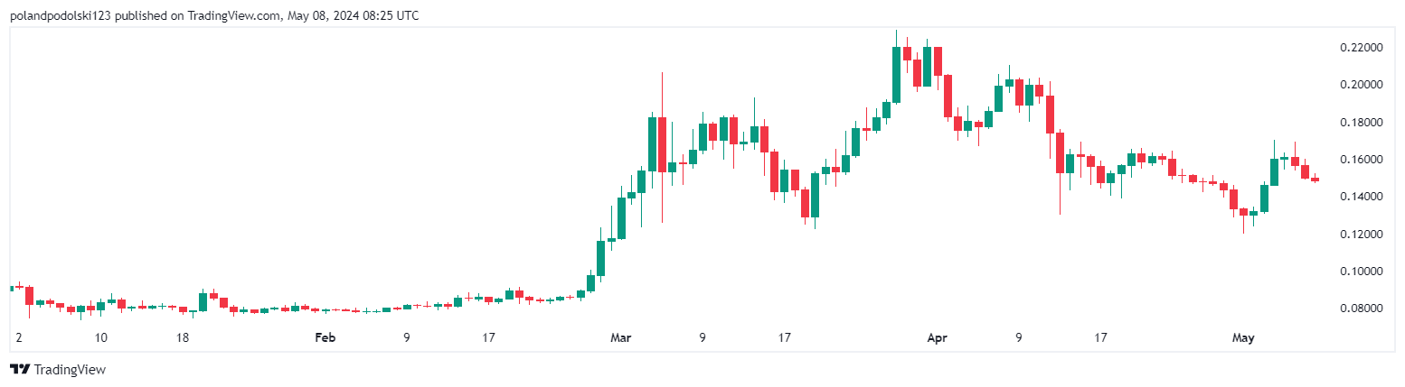Select the Mar label on time axis

620,338
